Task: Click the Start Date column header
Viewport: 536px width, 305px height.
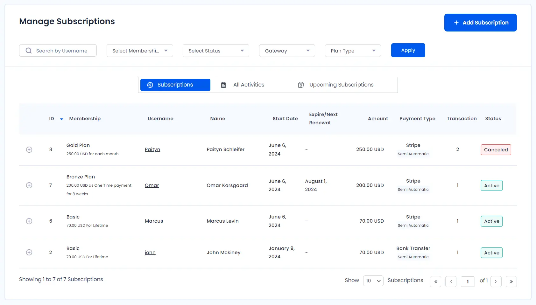Action: [x=285, y=119]
